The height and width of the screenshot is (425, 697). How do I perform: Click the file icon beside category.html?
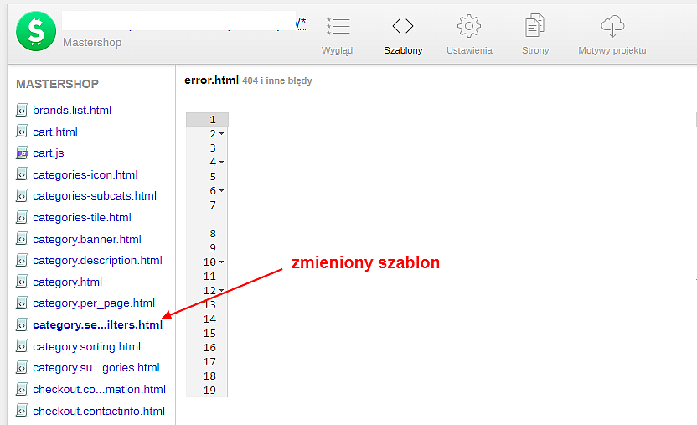[21, 282]
